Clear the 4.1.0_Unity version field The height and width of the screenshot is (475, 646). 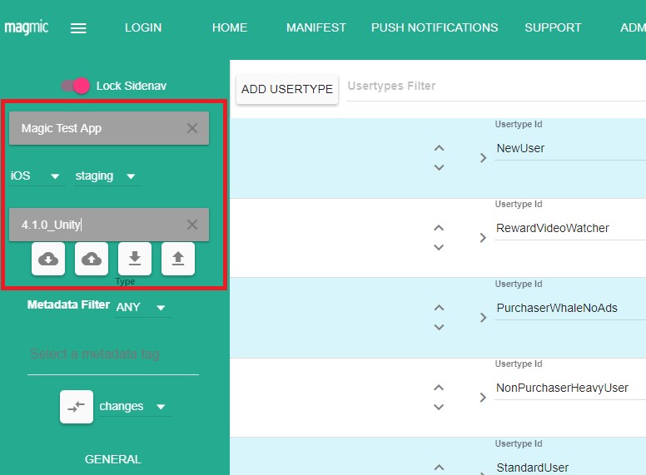[x=192, y=225]
